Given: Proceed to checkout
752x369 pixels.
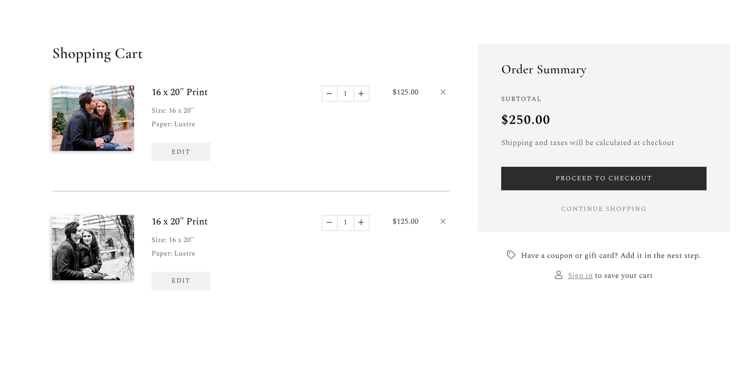Looking at the screenshot, I should pyautogui.click(x=603, y=178).
